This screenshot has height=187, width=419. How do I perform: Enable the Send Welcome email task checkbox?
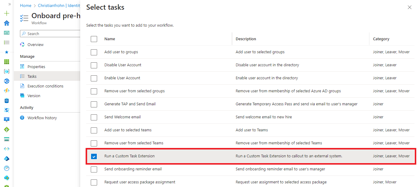click(94, 117)
